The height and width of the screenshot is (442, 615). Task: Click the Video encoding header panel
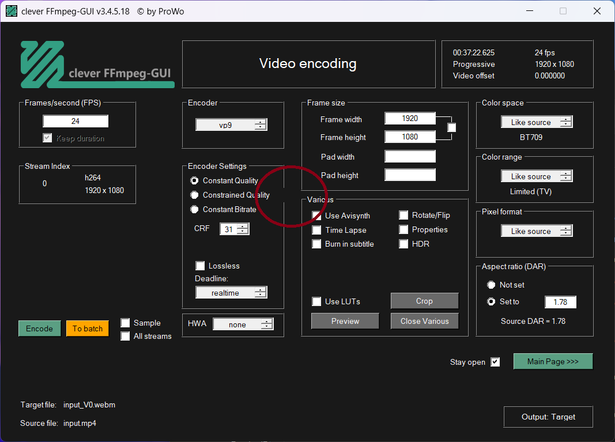pos(309,64)
